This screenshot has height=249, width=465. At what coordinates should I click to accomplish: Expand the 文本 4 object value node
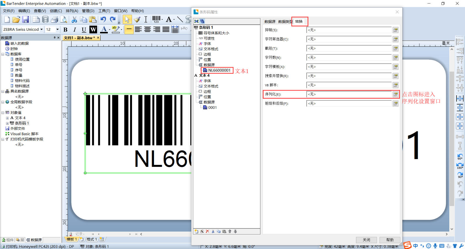click(7, 118)
